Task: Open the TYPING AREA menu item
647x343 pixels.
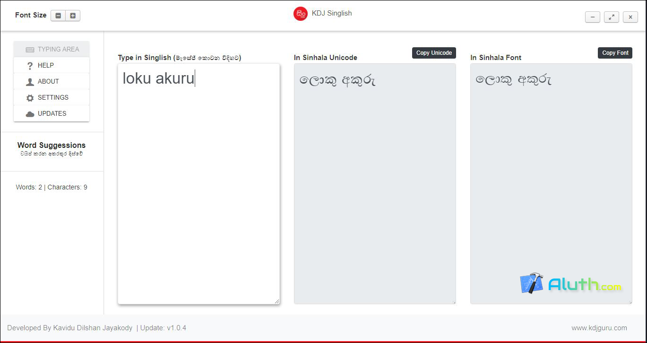Action: click(x=52, y=49)
